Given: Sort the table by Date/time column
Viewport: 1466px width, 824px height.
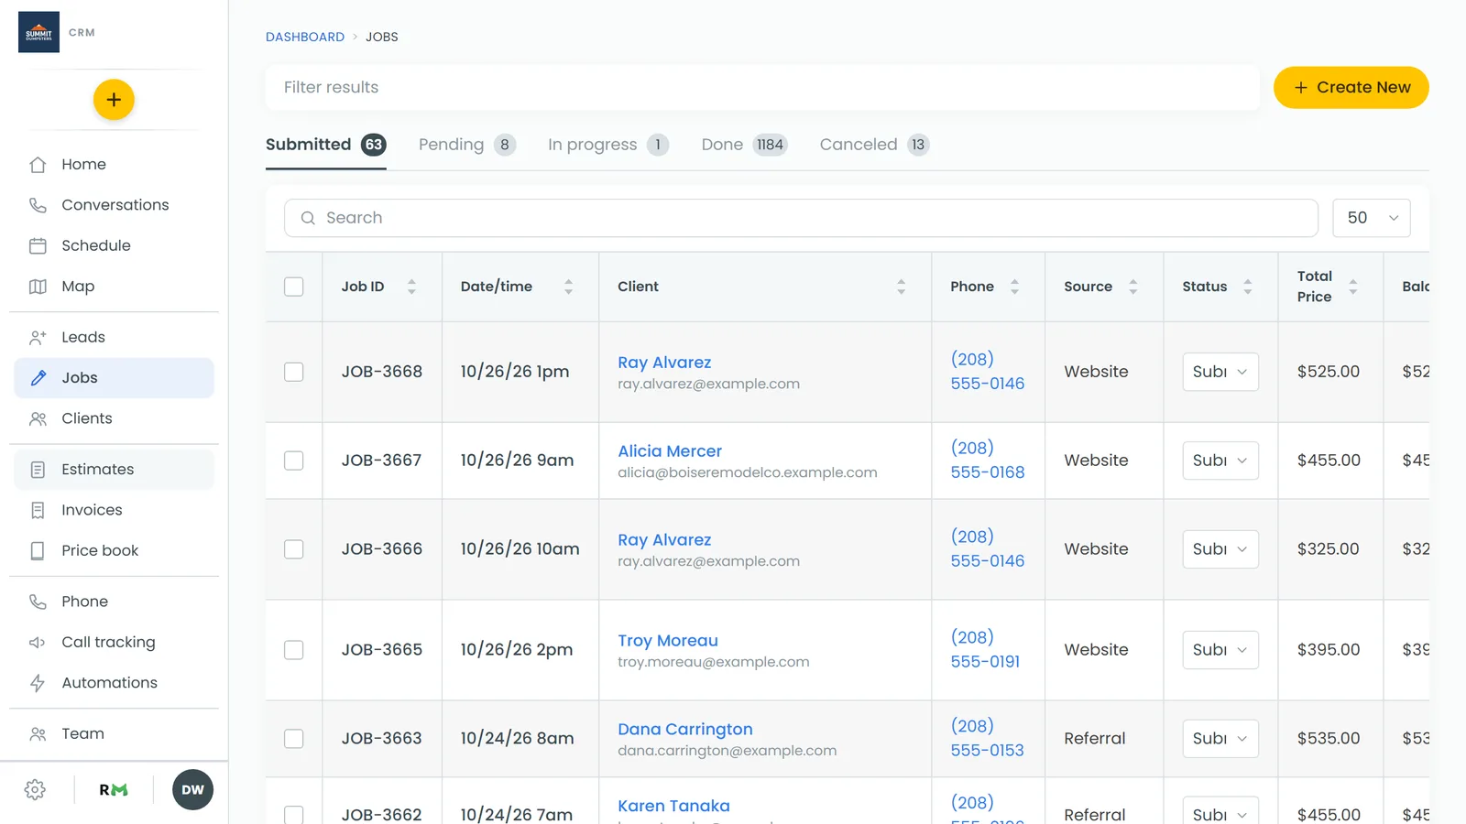Looking at the screenshot, I should [568, 287].
